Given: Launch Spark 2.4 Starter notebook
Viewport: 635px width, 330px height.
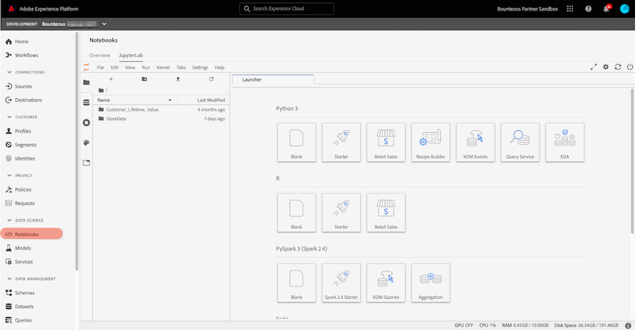Looking at the screenshot, I should pyautogui.click(x=341, y=283).
